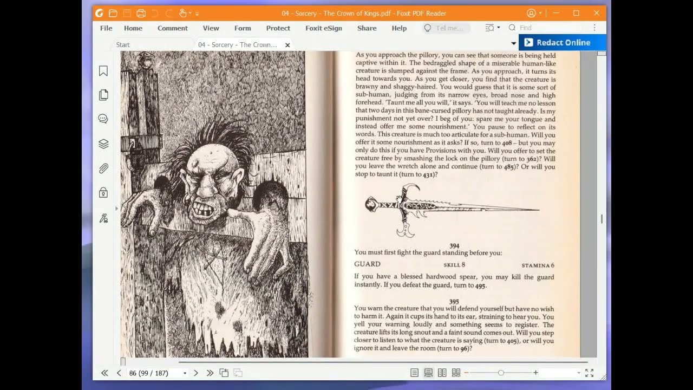Open the Hand tool's dropdown arrow
This screenshot has height=390, width=693.
(x=190, y=14)
